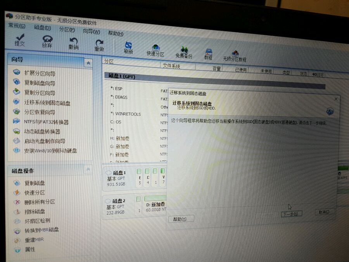Open 复制磁盘向导 in the wizard panel
This screenshot has height=262, width=349.
click(x=34, y=82)
